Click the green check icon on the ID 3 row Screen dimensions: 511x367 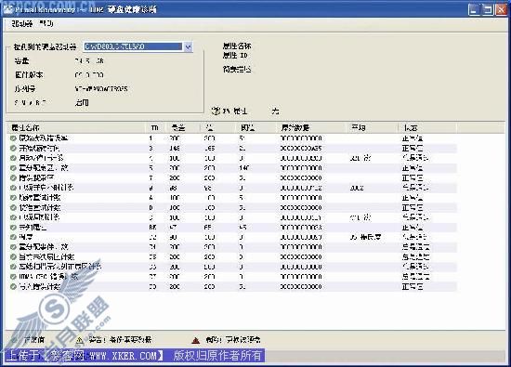13,149
